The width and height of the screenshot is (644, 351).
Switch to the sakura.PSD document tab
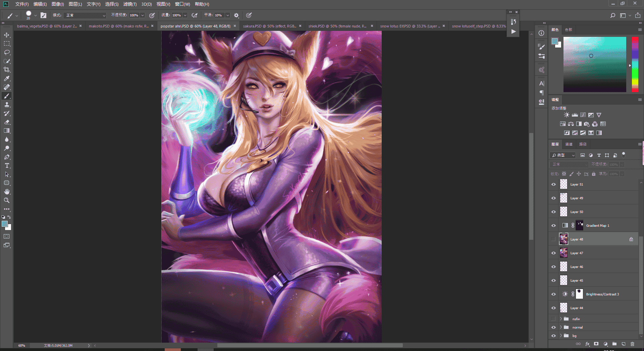point(269,26)
